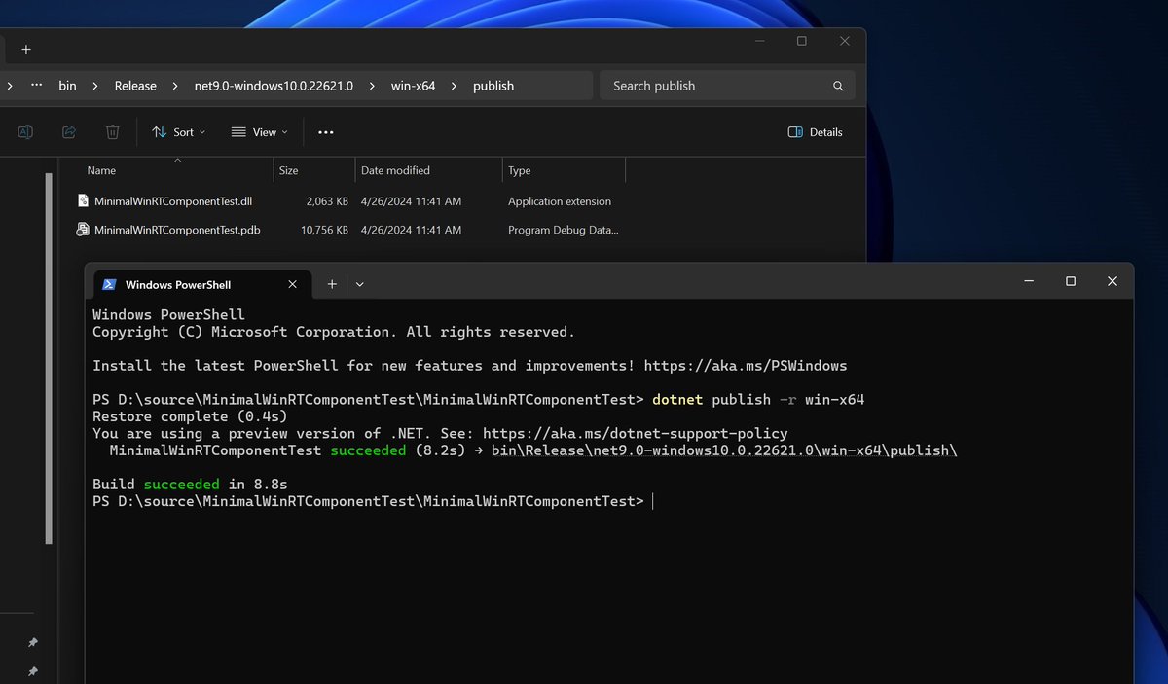
Task: Go to the 'Release' breadcrumb folder
Action: [135, 86]
